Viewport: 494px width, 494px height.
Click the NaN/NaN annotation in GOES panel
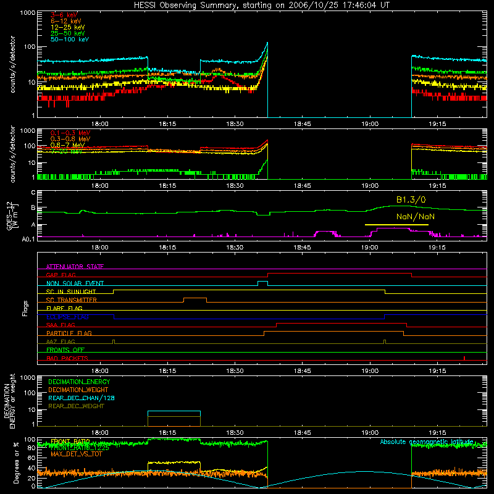(415, 217)
